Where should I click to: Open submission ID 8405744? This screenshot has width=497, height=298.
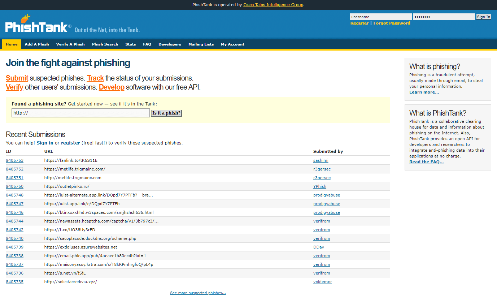coord(14,221)
